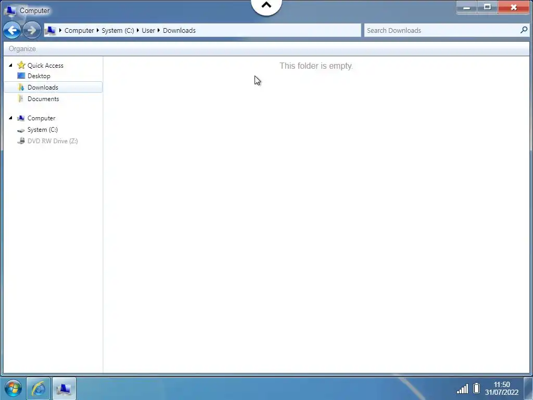Click the clock showing 11:50
The image size is (533, 400).
pos(502,384)
